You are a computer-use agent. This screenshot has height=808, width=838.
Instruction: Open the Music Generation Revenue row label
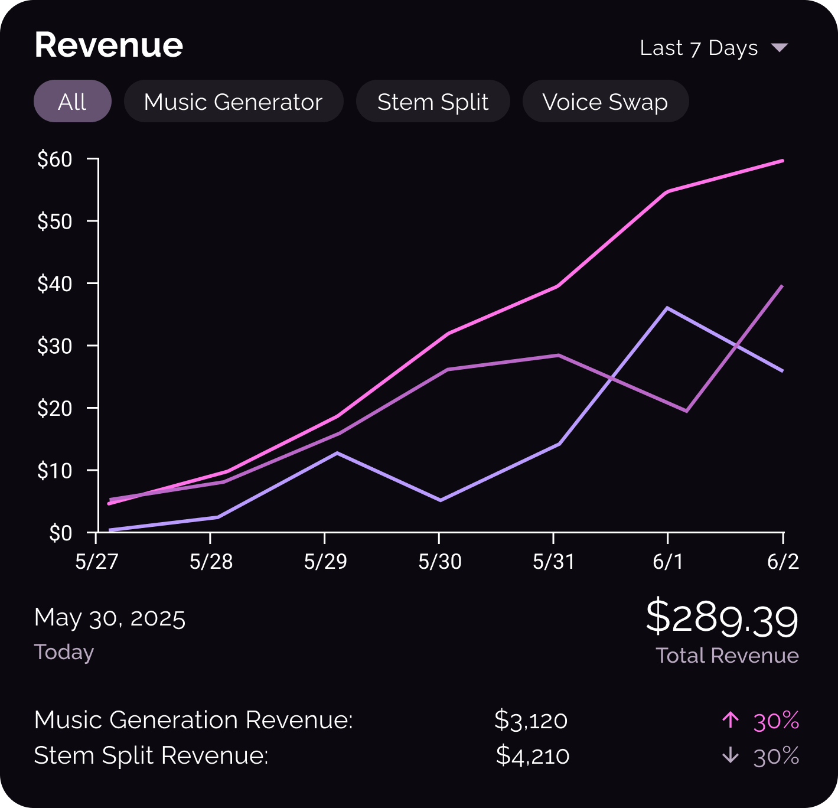pos(193,720)
